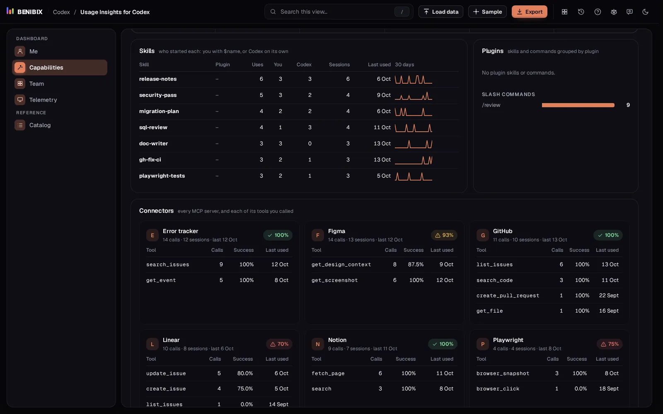The height and width of the screenshot is (414, 663).
Task: Click the Error tracker E badge icon
Action: [x=152, y=235]
